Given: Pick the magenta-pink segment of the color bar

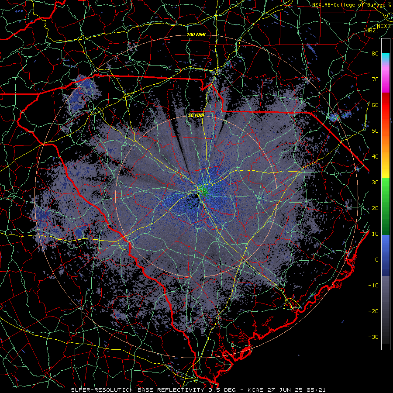Looking at the screenshot, I should point(386,78).
